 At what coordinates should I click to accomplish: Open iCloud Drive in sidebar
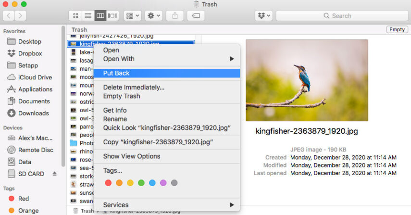[x=35, y=77]
